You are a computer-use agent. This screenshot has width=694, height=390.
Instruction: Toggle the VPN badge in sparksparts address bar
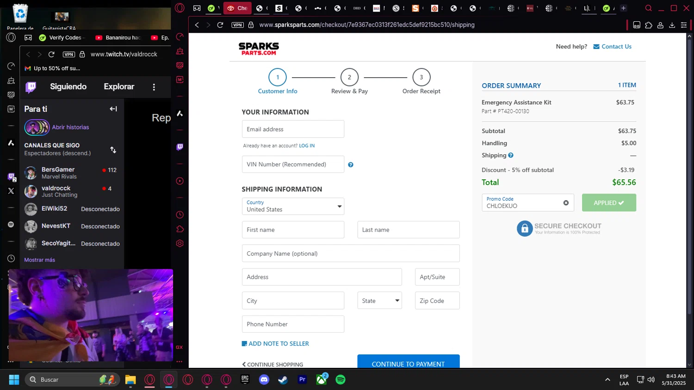click(x=238, y=25)
